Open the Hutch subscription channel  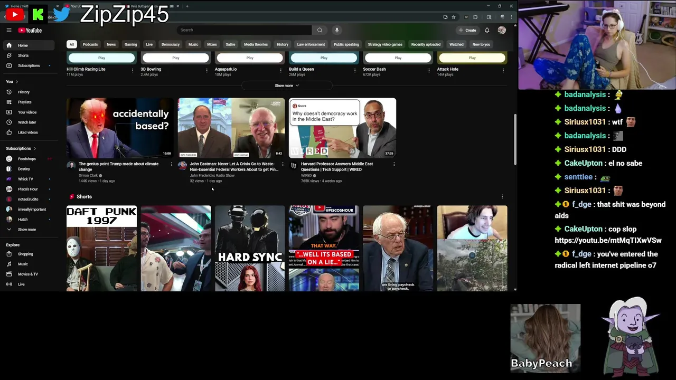pos(30,219)
